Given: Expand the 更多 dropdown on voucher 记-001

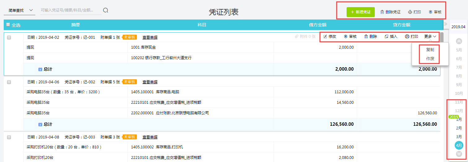Looking at the screenshot, I should (x=430, y=37).
